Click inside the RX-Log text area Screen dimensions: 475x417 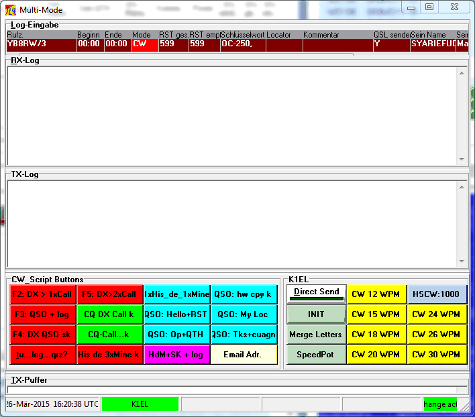pos(232,116)
